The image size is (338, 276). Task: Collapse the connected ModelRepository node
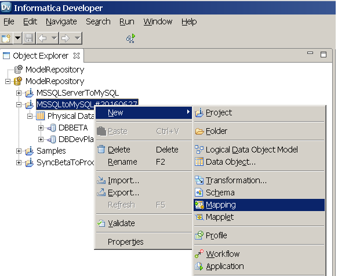[x=8, y=81]
